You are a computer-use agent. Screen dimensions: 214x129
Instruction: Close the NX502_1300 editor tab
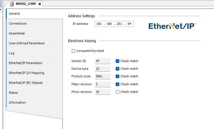pyautogui.click(x=39, y=4)
